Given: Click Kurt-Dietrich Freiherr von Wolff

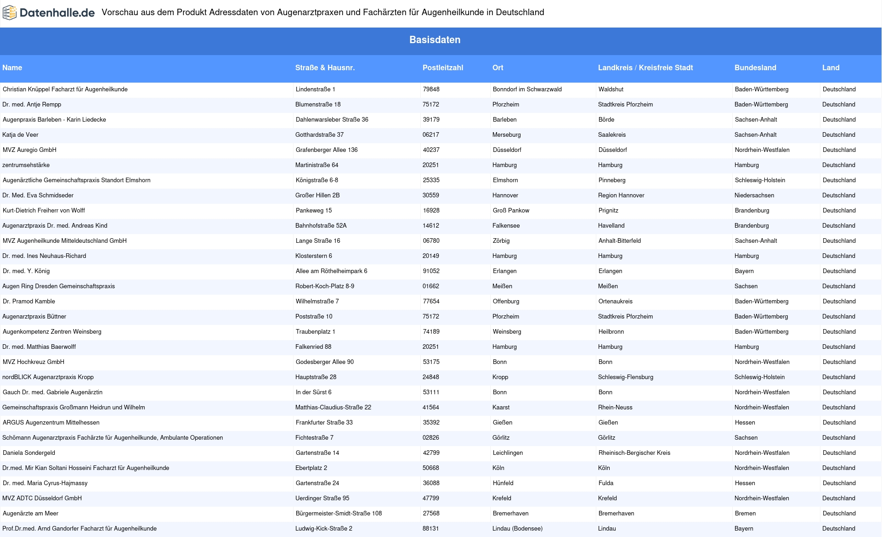Looking at the screenshot, I should 44,211.
